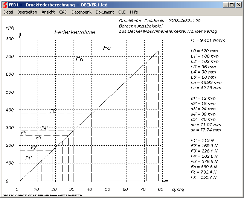Select the Ansicht menu
This screenshot has height=198, width=244.
click(x=48, y=12)
